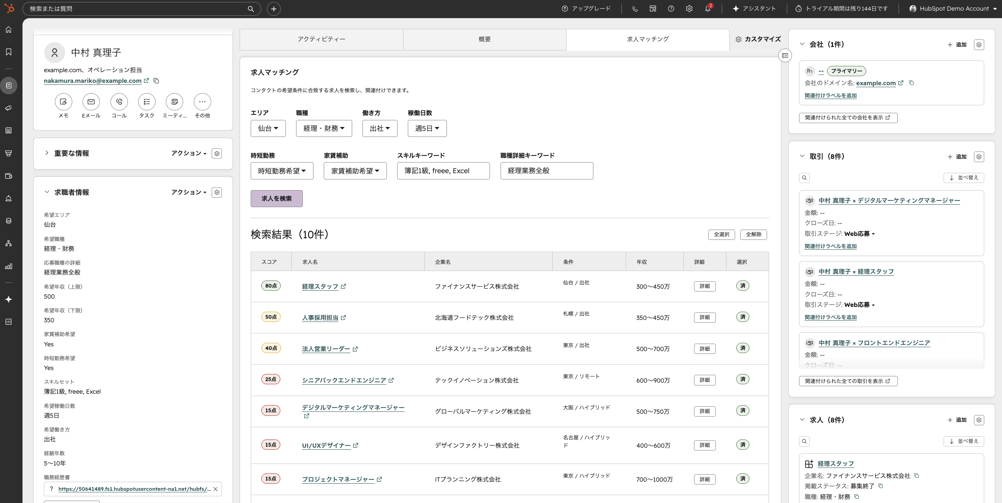The image size is (1002, 503).
Task: Click the 全選択 button
Action: (x=722, y=235)
